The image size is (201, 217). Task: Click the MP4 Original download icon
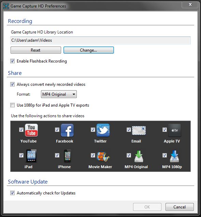click(139, 157)
